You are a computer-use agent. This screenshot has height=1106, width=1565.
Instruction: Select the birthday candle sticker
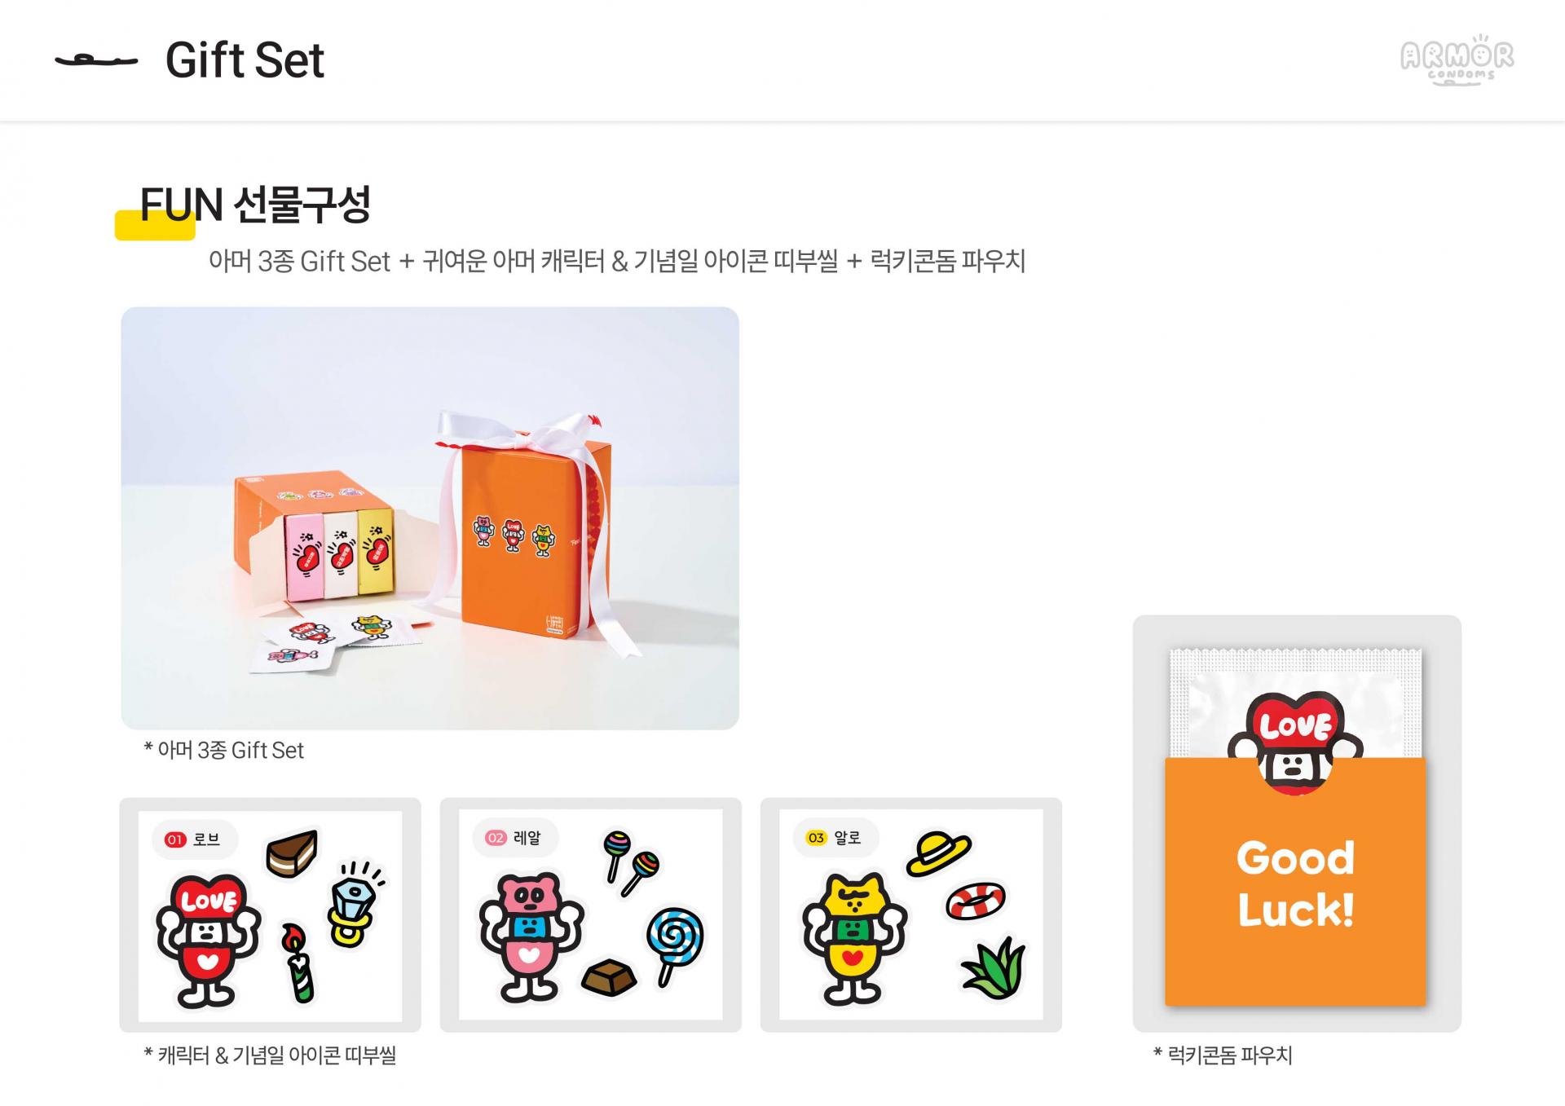(298, 963)
